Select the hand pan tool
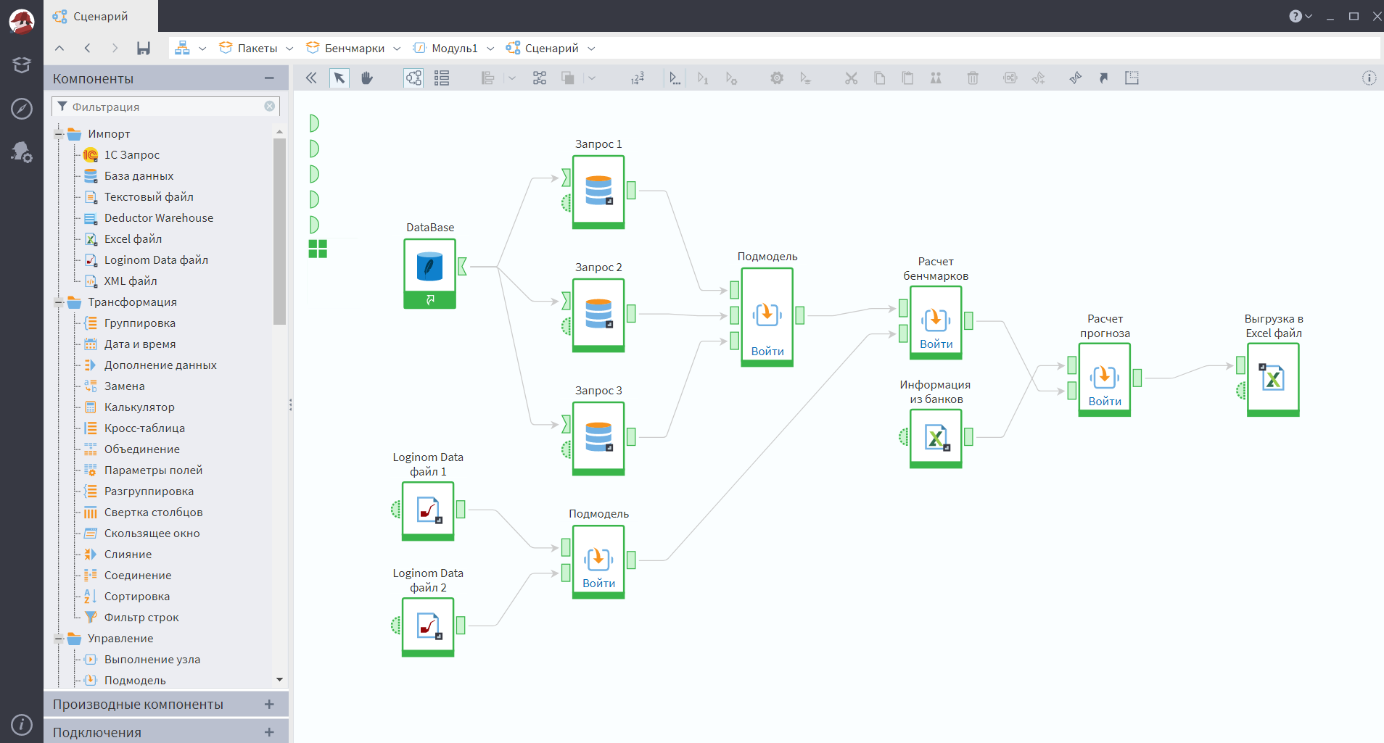 [x=367, y=78]
